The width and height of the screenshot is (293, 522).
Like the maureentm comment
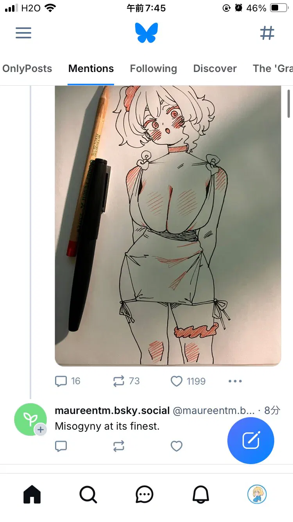(177, 446)
